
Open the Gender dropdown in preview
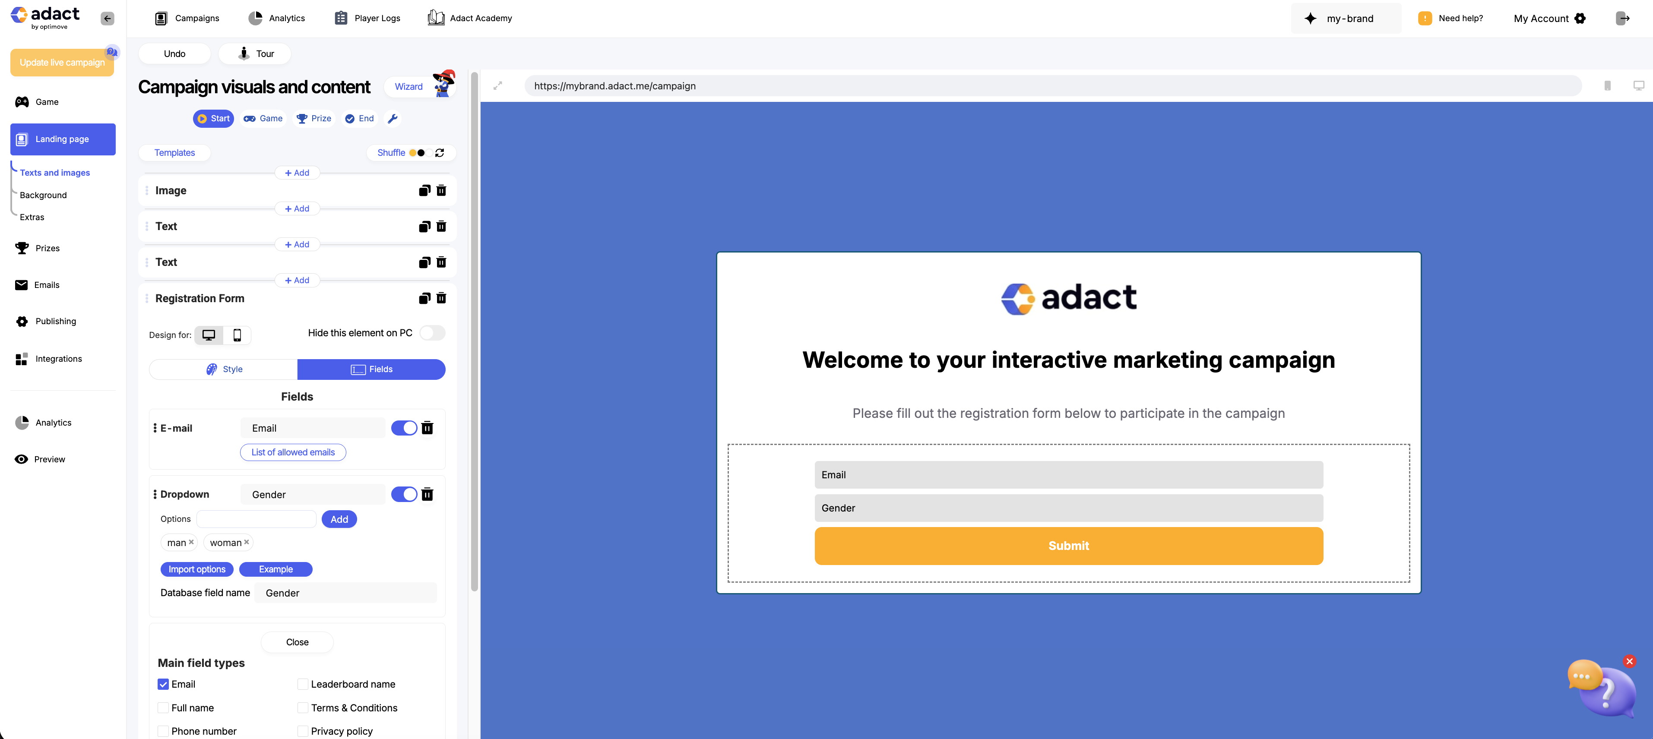point(1068,508)
